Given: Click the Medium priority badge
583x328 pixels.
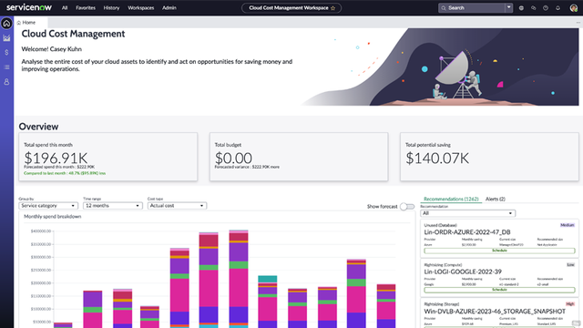Looking at the screenshot, I should [x=568, y=225].
